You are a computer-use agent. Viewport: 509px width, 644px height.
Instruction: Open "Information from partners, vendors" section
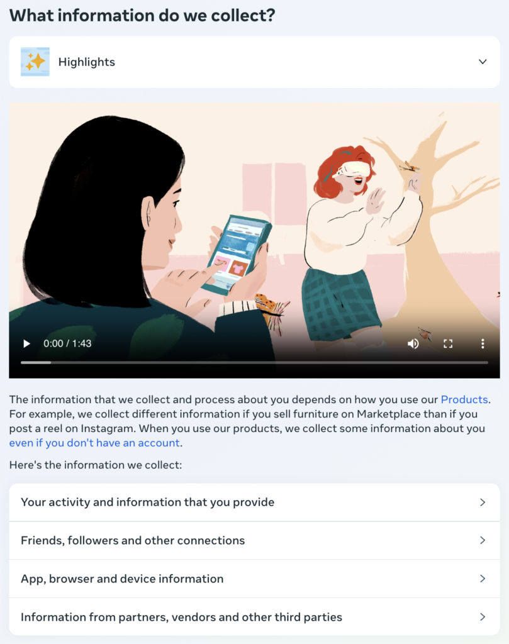[254, 617]
